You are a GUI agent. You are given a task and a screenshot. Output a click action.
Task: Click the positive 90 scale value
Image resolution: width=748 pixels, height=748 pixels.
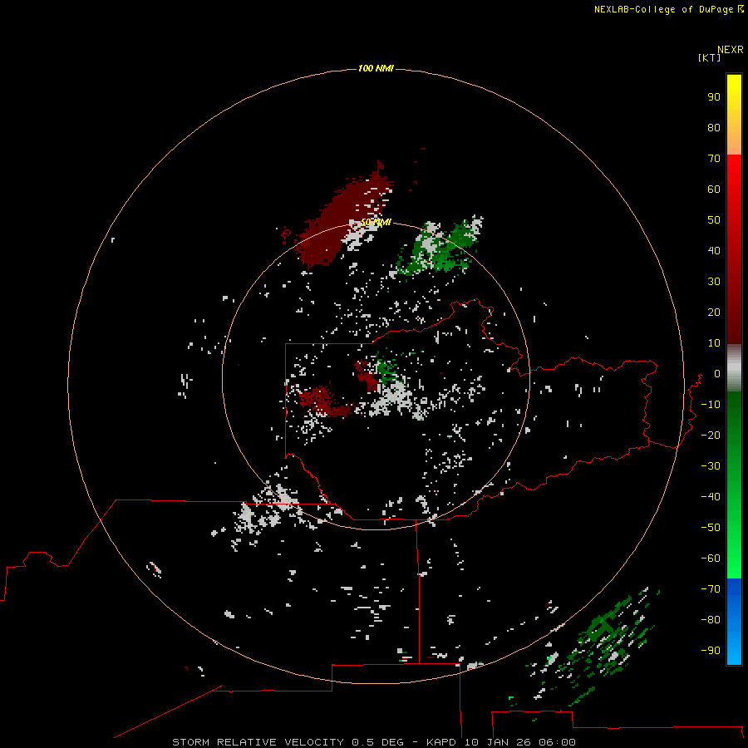pos(714,97)
